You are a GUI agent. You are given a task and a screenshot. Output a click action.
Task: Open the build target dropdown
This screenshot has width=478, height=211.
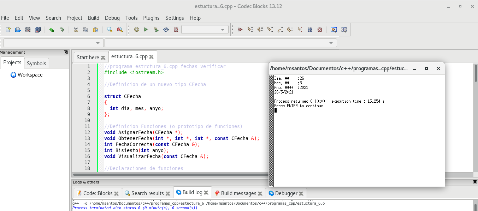click(222, 30)
